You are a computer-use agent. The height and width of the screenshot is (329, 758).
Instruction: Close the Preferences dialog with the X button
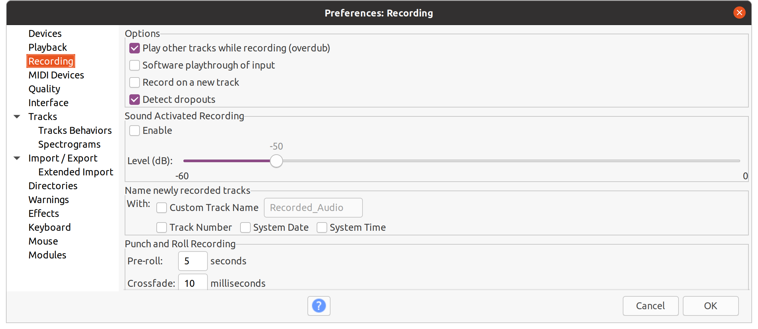point(739,13)
